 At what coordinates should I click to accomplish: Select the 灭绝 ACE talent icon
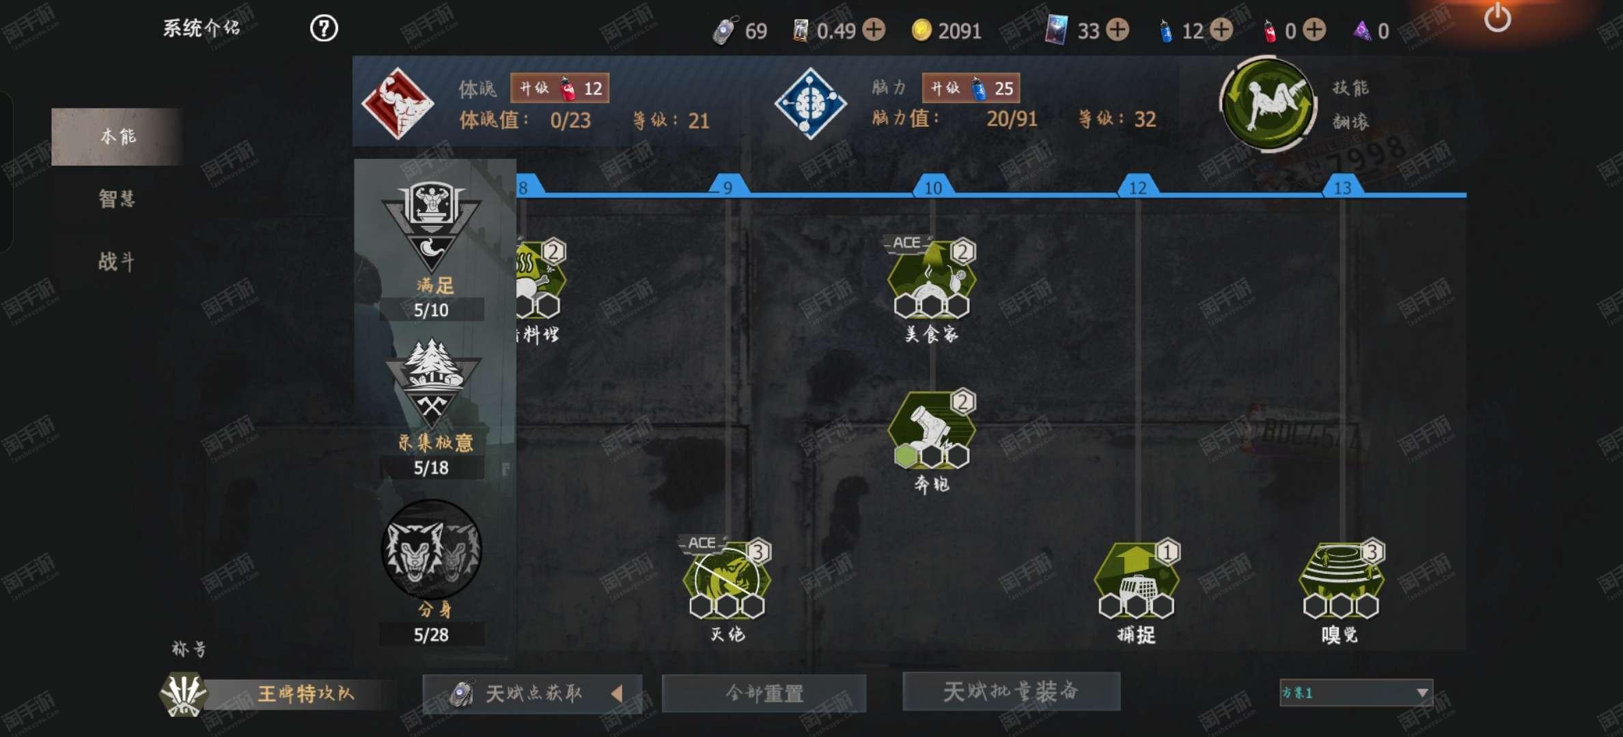pos(727,580)
